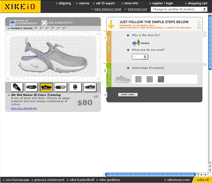This screenshot has width=212, height=183.
Task: Click the vertical scrollbar up arrow
Action: tap(210, 166)
